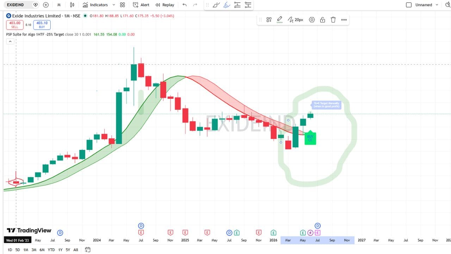This screenshot has width=451, height=254.
Task: Click the earnings marker at November 2024
Action: (x=171, y=232)
